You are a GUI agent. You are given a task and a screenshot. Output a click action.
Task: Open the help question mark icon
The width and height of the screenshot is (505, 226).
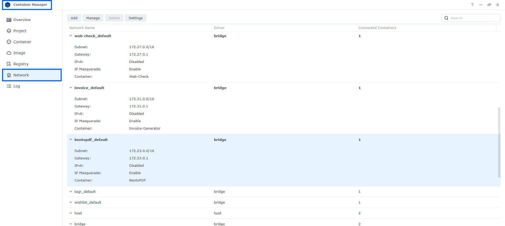(x=472, y=5)
